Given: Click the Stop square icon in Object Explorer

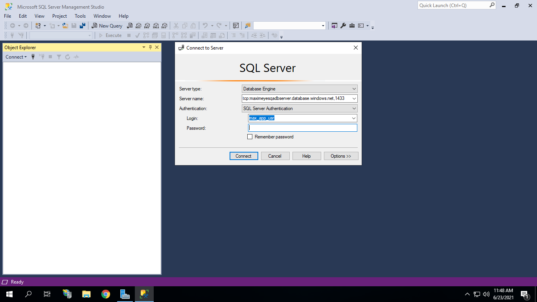Looking at the screenshot, I should (x=50, y=57).
